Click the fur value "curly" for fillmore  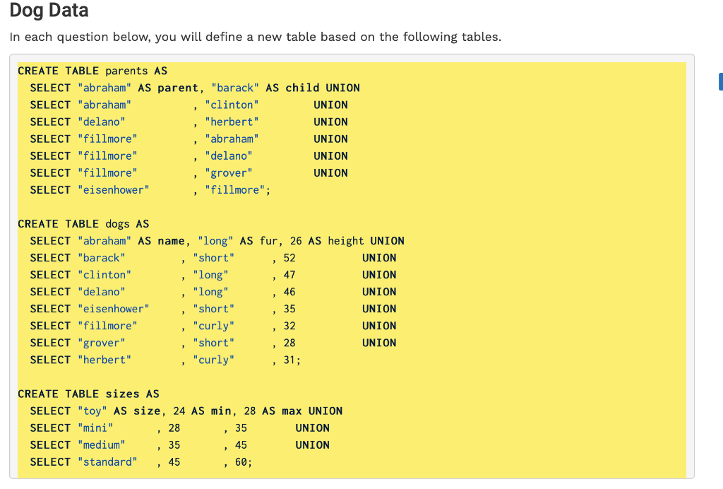pos(214,325)
